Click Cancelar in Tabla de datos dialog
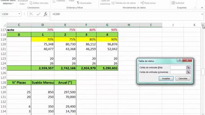Image resolution: width=205 pixels, height=115 pixels. coord(183,79)
